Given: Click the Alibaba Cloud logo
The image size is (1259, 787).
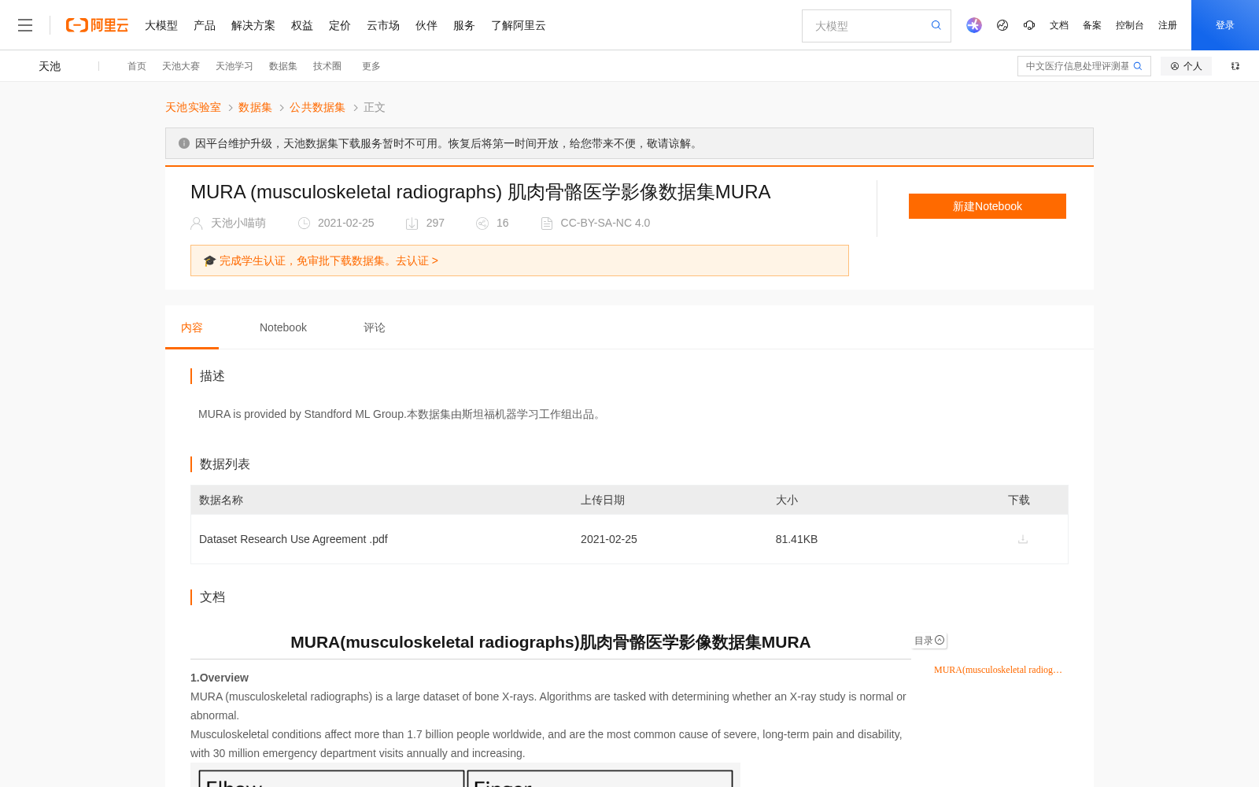Looking at the screenshot, I should click(x=97, y=25).
